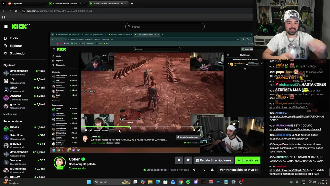Click the green Suscribirse button
This screenshot has width=330, height=186.
coord(248,160)
